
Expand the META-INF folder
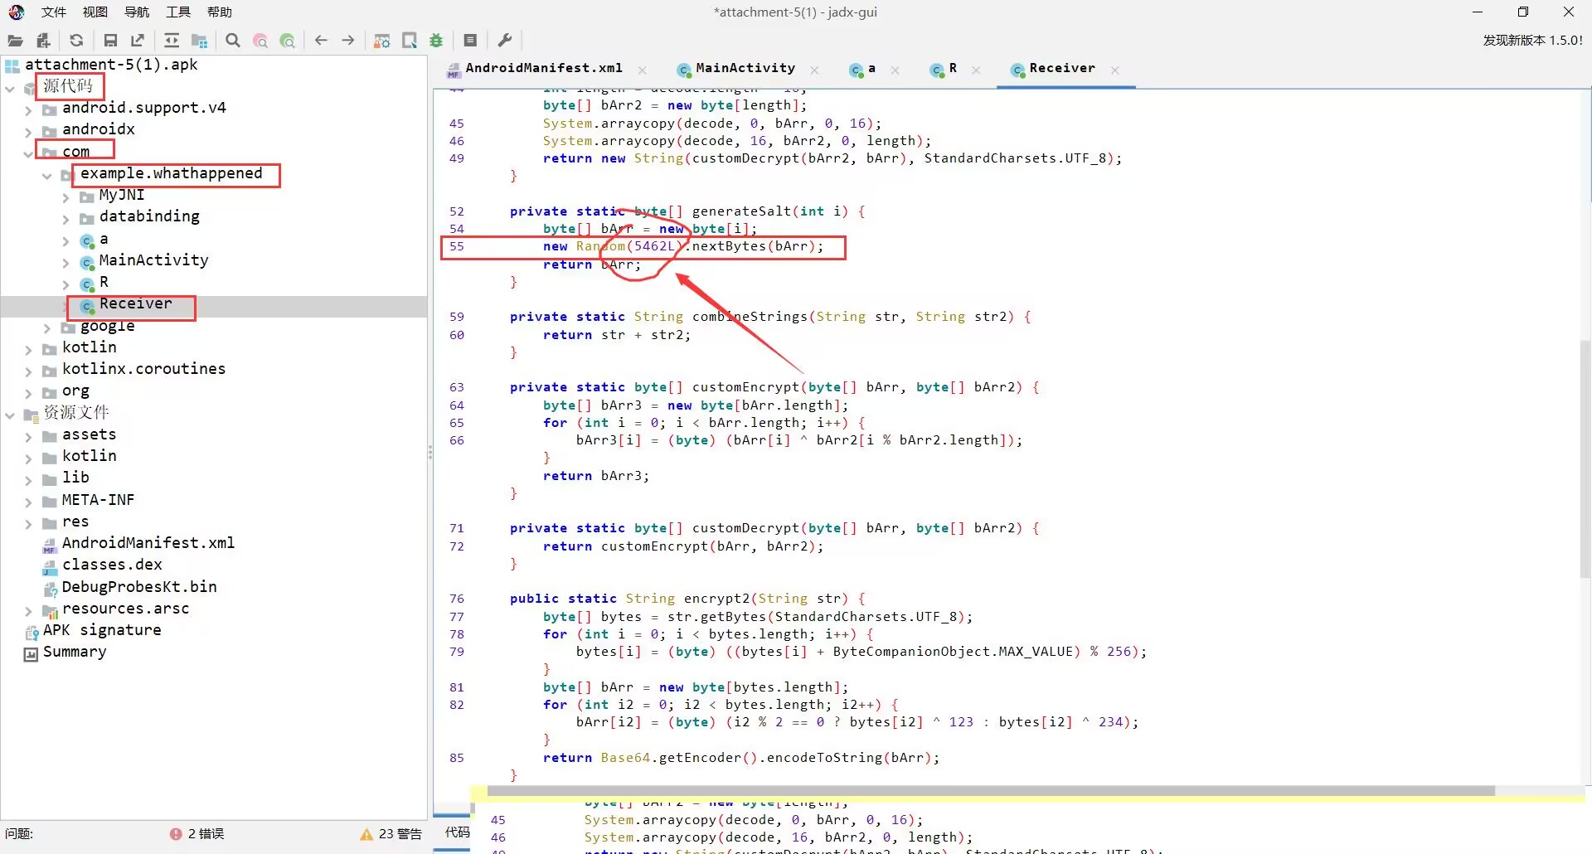[28, 502]
